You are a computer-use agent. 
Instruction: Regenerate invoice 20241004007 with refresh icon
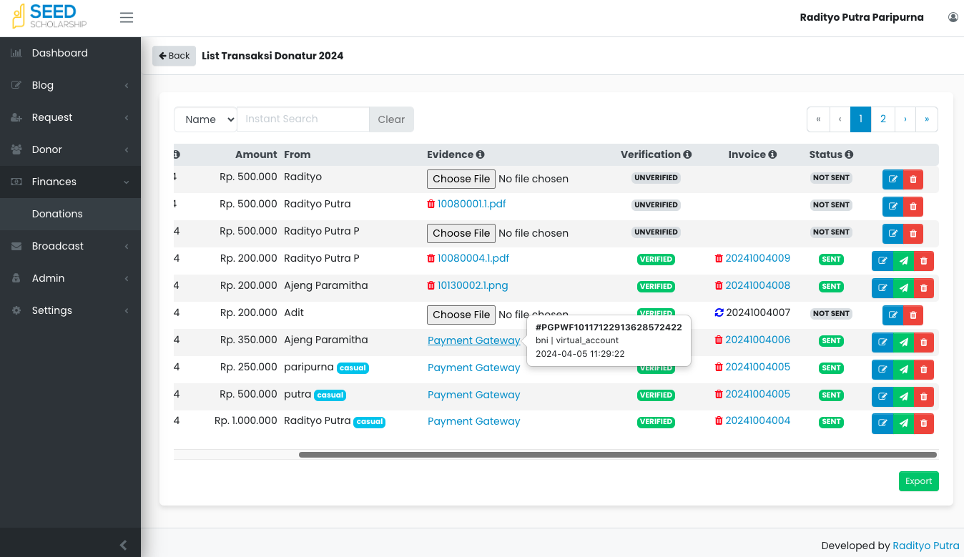click(x=719, y=312)
